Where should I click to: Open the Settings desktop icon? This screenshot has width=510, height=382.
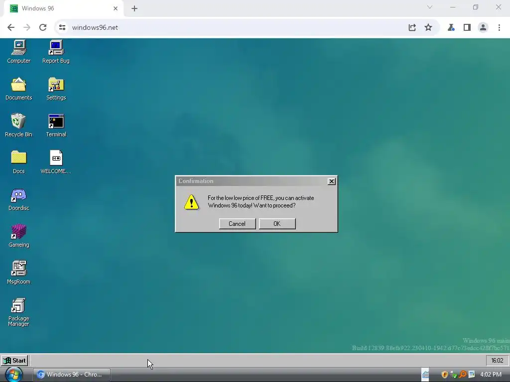(56, 89)
